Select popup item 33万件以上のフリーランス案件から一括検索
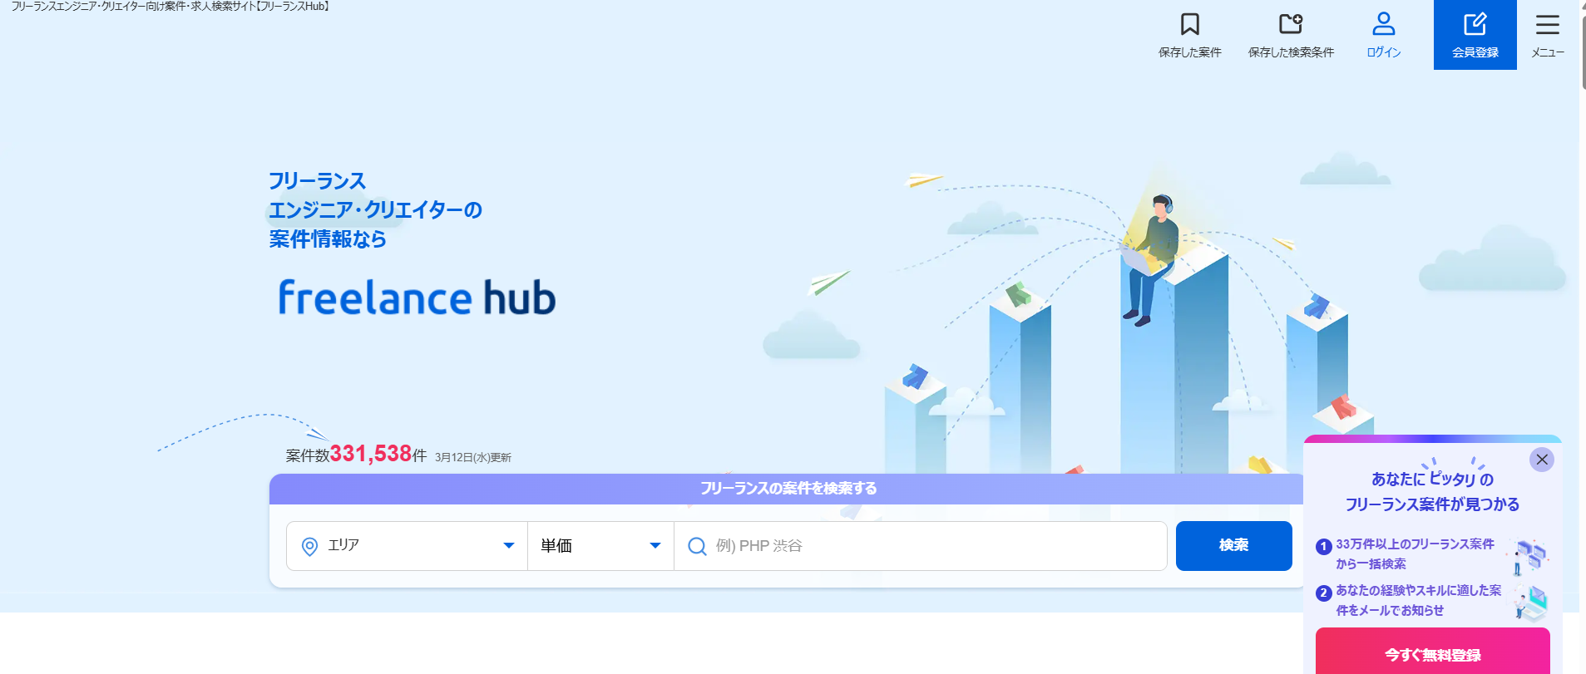Screen dimensions: 1586x674 coord(1414,553)
